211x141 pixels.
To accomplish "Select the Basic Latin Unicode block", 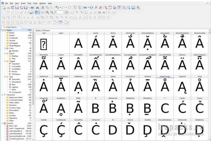I will (13, 126).
